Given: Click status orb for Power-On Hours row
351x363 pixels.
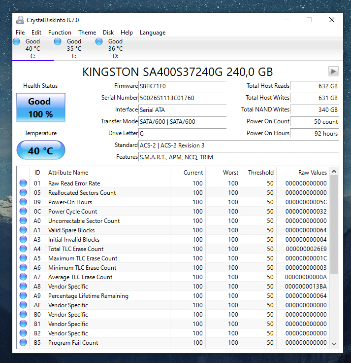Looking at the screenshot, I should (x=23, y=202).
